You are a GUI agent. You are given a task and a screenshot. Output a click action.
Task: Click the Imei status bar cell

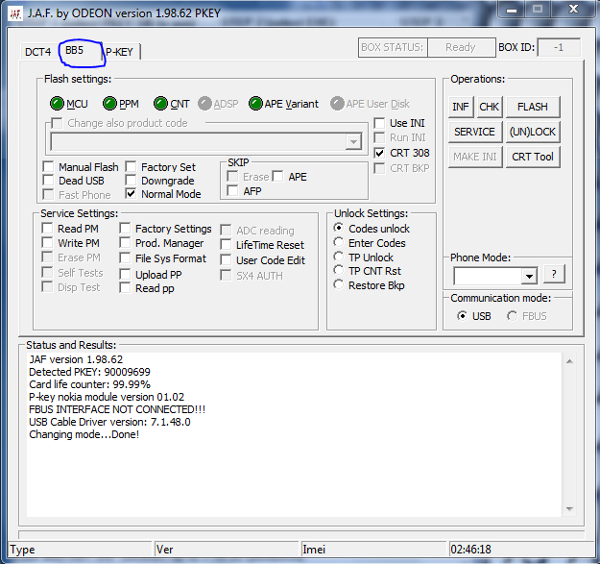click(x=373, y=550)
